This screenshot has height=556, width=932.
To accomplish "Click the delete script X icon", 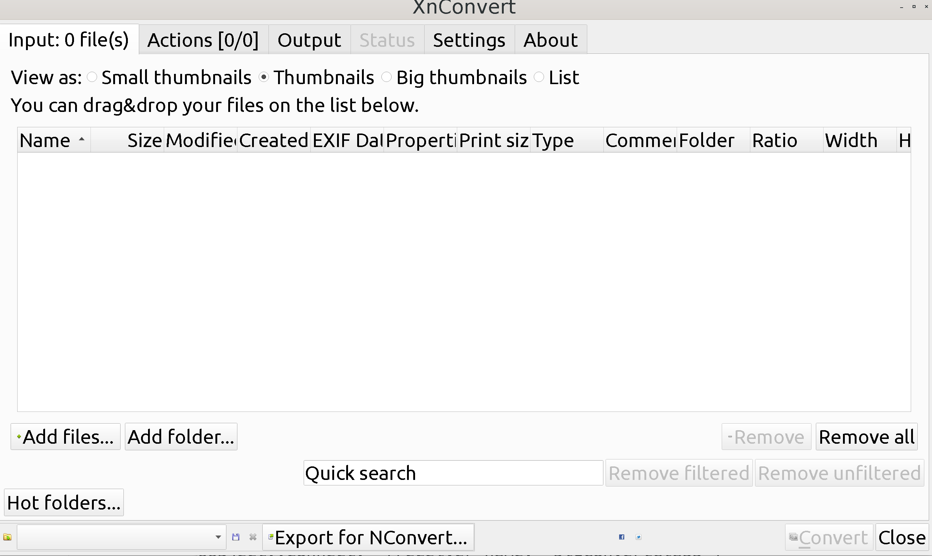I will (x=253, y=537).
